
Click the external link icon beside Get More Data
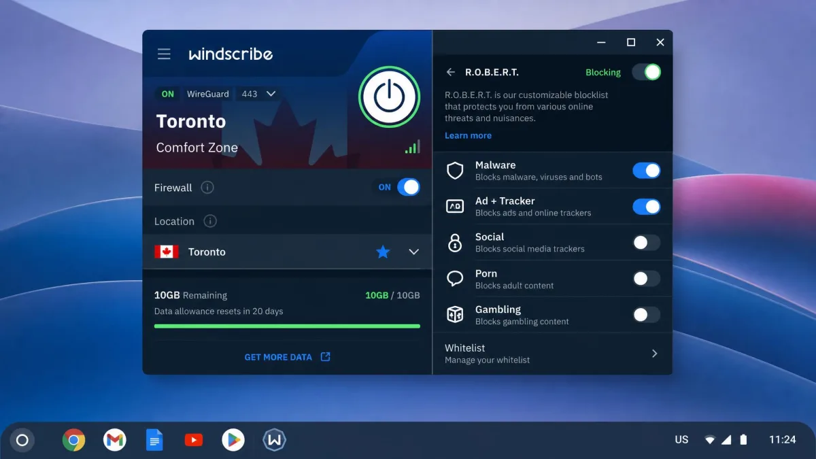326,356
